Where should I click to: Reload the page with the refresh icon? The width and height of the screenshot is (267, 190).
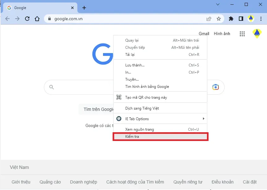pos(27,19)
